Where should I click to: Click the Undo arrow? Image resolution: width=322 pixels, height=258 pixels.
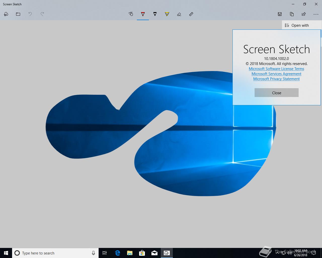click(x=30, y=14)
